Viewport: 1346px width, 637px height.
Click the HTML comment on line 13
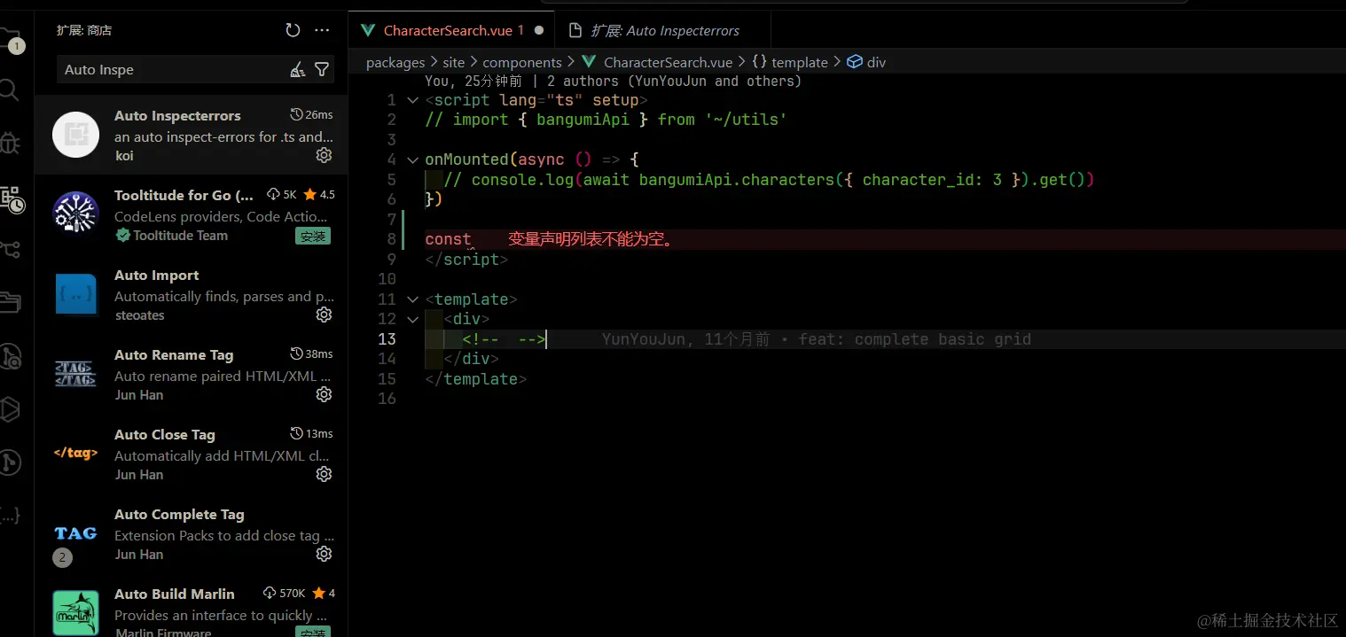504,339
